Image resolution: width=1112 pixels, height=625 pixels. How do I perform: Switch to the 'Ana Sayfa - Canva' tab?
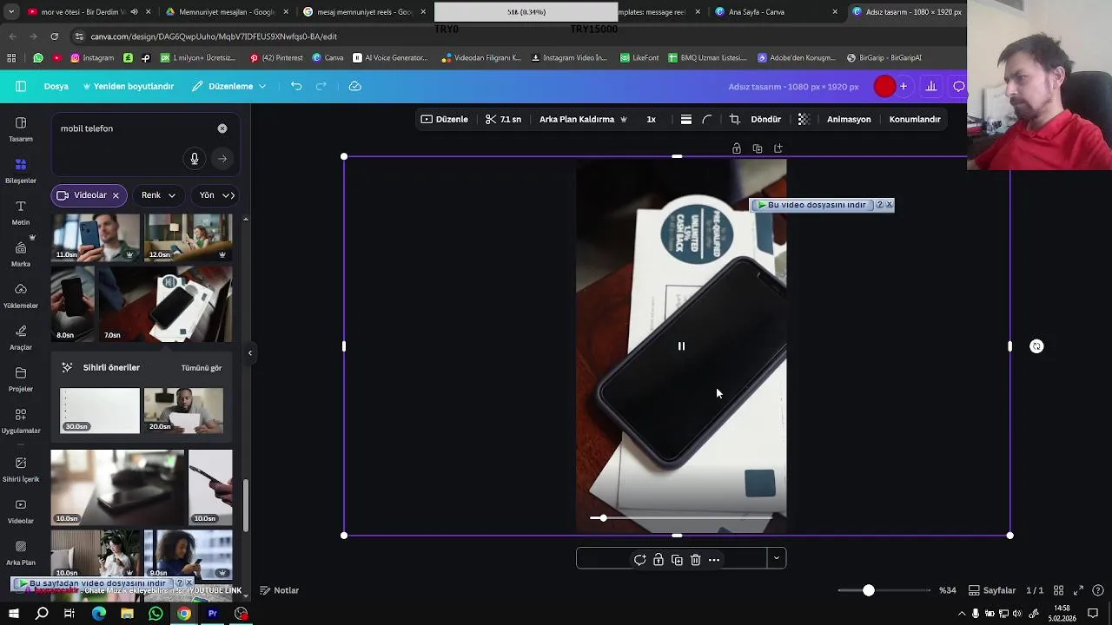pos(756,12)
